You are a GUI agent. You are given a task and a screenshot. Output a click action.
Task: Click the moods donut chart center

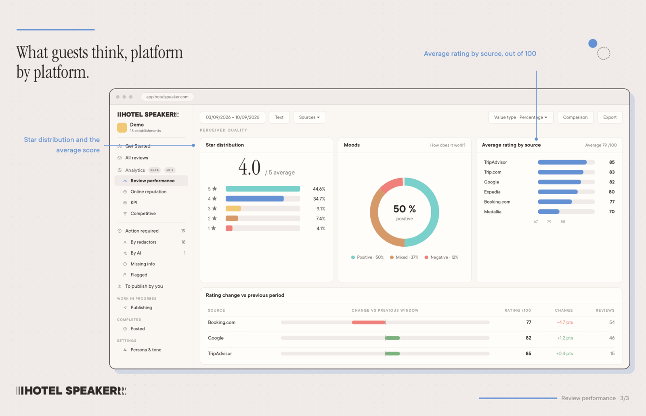[x=405, y=212]
